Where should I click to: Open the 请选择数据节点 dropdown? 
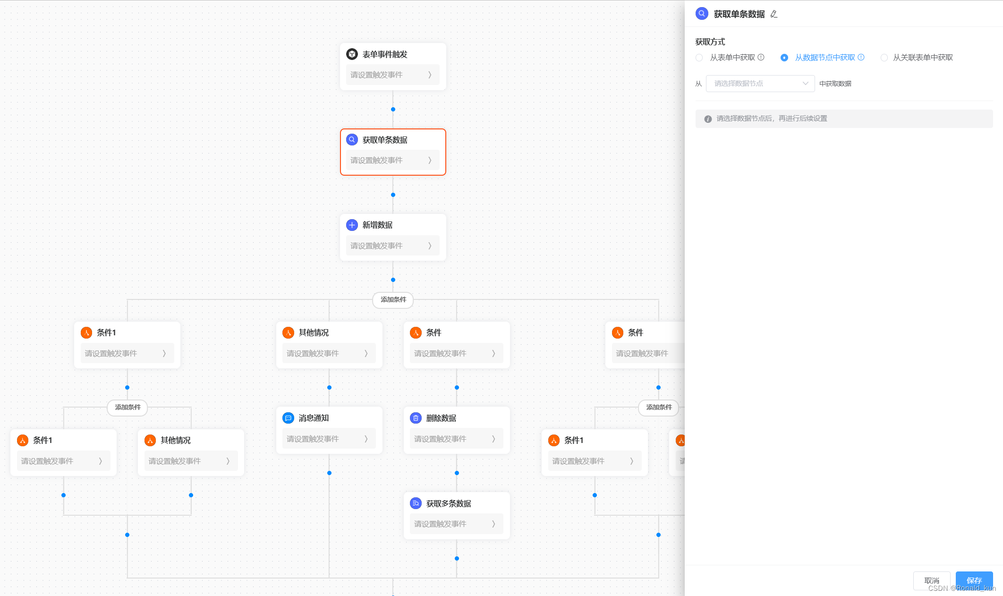[760, 84]
